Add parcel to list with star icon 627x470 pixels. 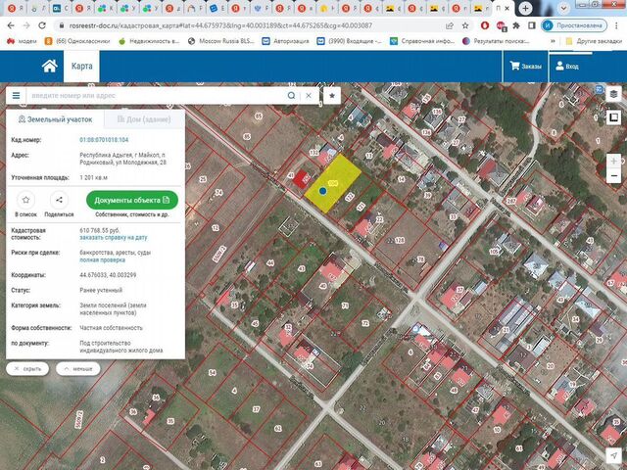click(26, 200)
